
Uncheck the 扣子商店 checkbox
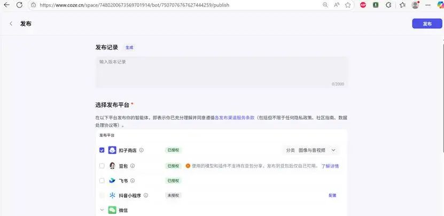(102, 150)
